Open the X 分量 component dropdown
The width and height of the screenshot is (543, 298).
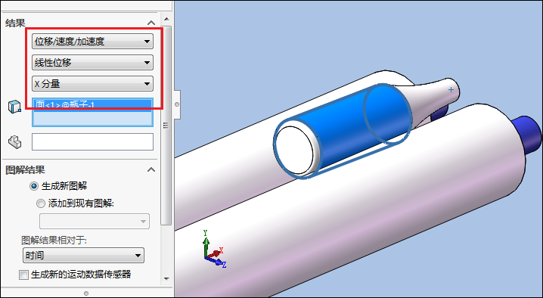click(92, 84)
